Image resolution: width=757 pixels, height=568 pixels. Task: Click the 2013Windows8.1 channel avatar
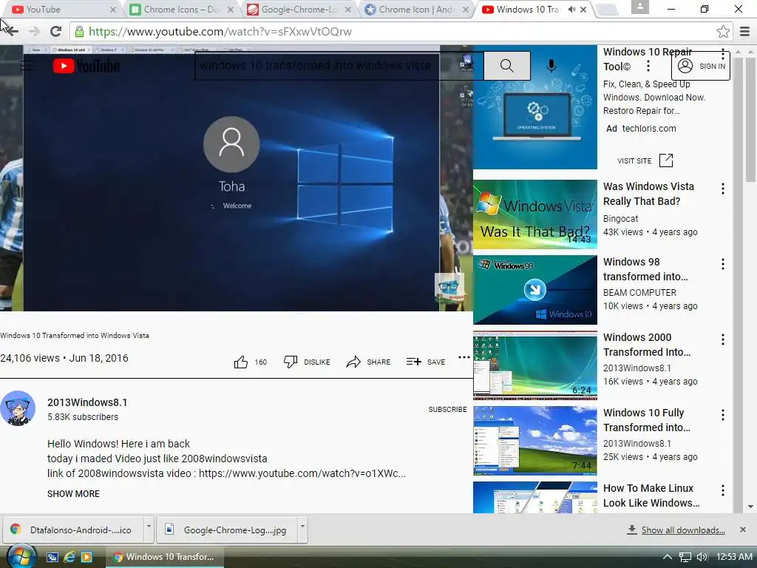pos(18,408)
